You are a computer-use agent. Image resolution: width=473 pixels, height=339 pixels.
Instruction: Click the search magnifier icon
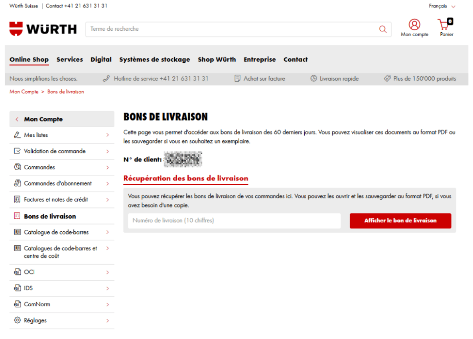tap(383, 29)
